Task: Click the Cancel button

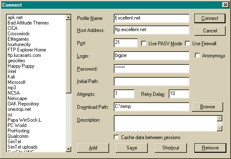Action: point(210,31)
